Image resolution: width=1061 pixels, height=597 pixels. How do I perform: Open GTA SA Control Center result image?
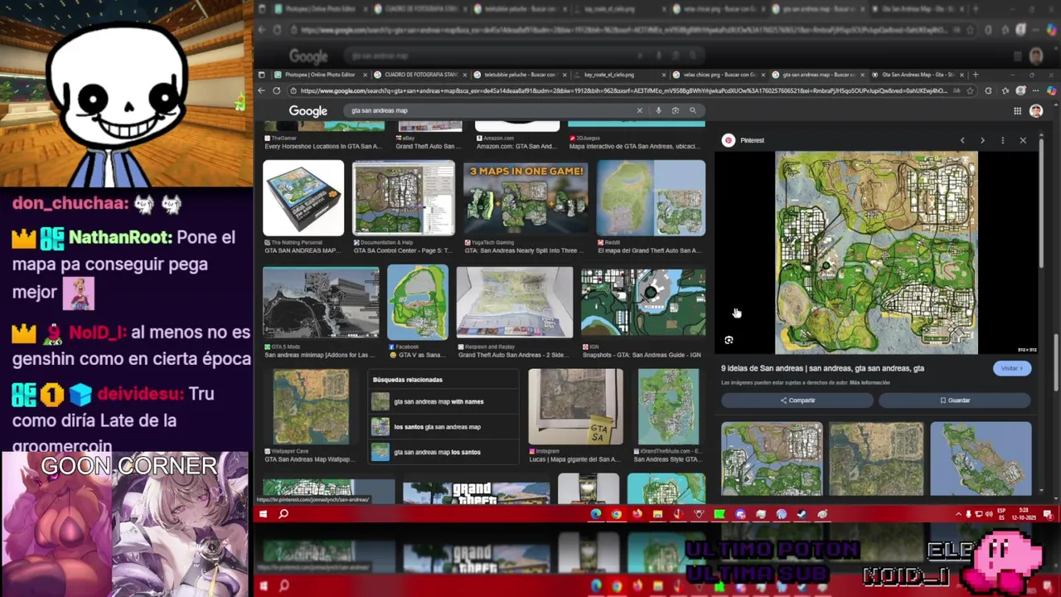pyautogui.click(x=404, y=198)
